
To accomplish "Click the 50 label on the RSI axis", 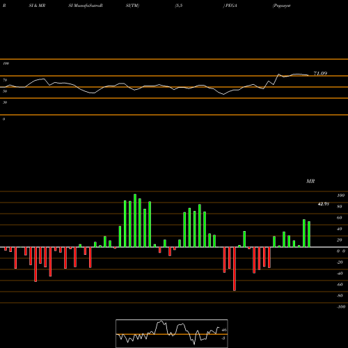I will pos(5,91).
